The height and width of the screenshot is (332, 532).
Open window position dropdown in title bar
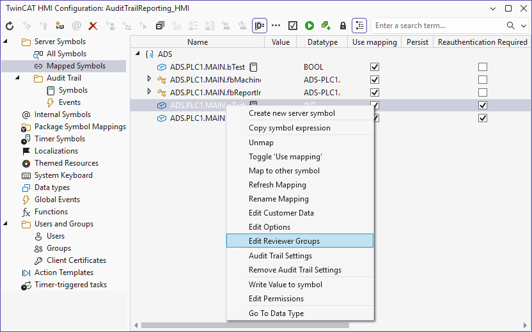coord(493,9)
